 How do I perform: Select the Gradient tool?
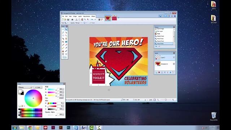point(66,42)
